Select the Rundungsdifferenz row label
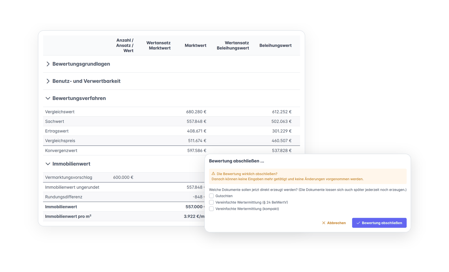Screen dimensions: 449x272 pos(64,197)
